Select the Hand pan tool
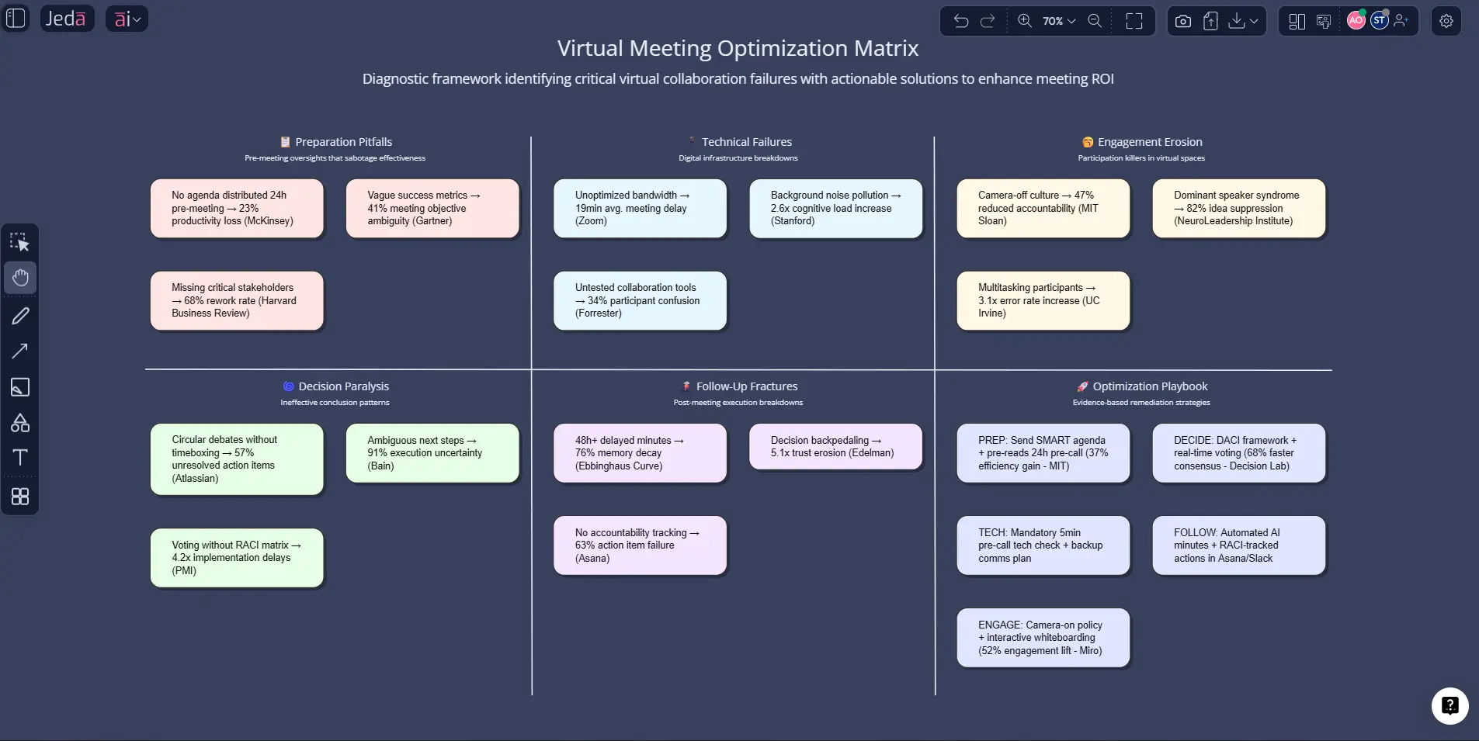The width and height of the screenshot is (1479, 741). 19,278
